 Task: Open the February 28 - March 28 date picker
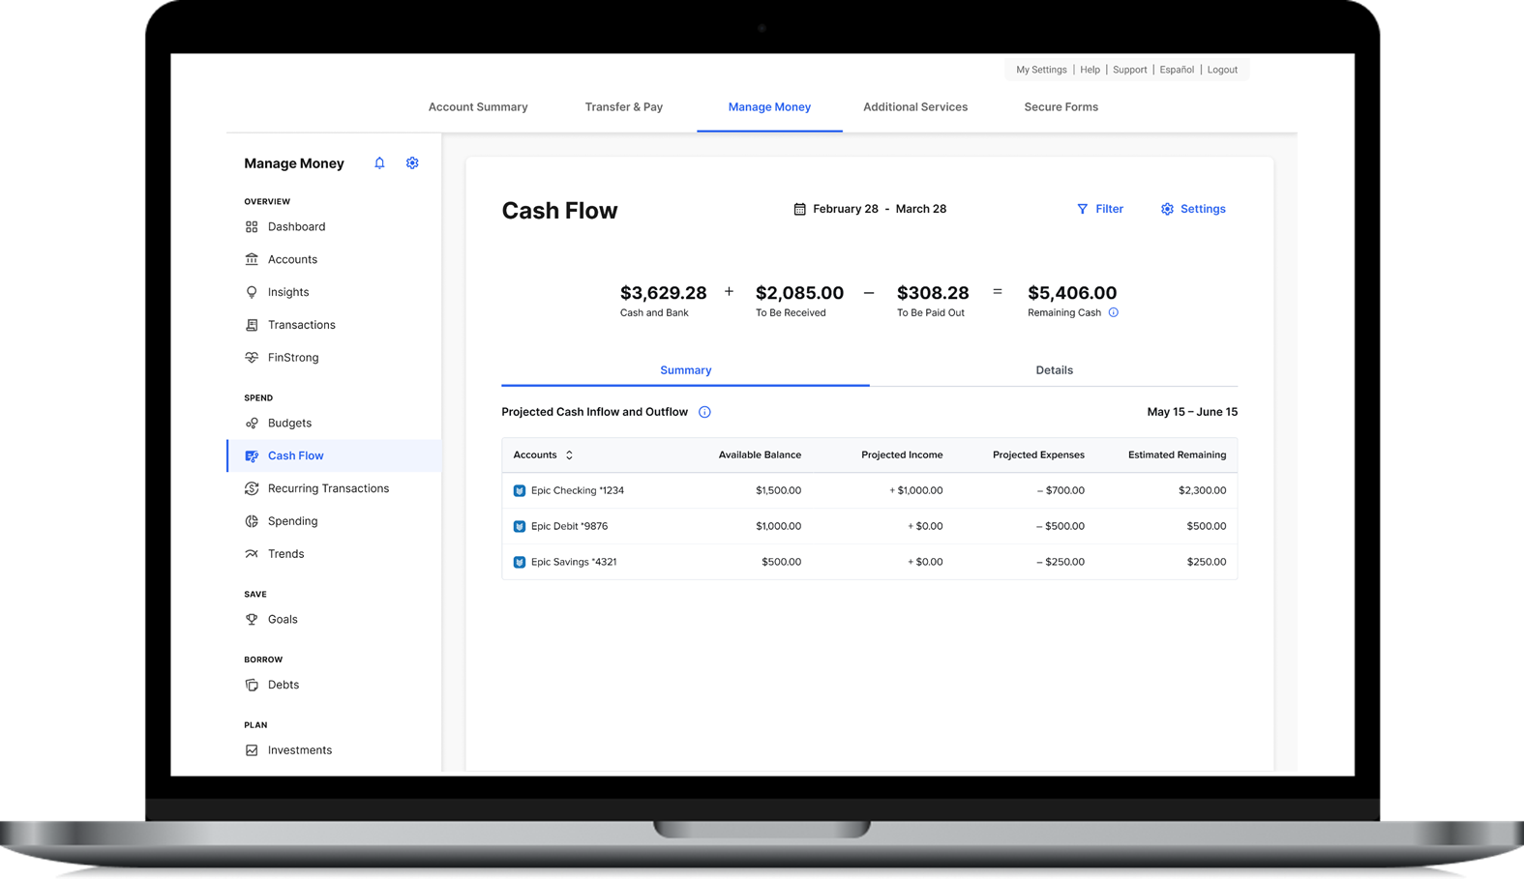click(x=870, y=209)
